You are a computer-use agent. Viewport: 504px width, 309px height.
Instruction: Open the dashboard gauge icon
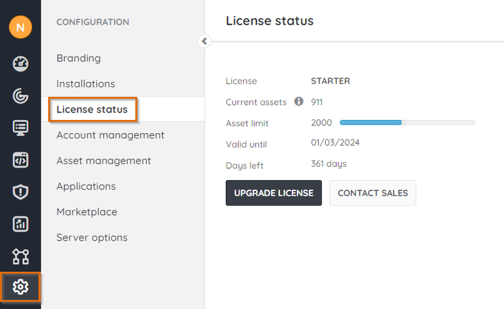click(20, 64)
